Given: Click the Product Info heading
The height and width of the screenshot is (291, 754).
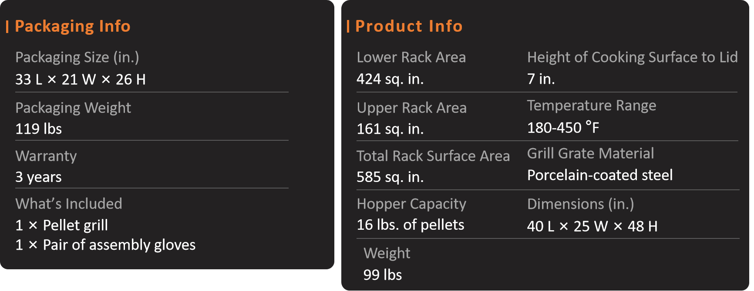Looking at the screenshot, I should [409, 26].
